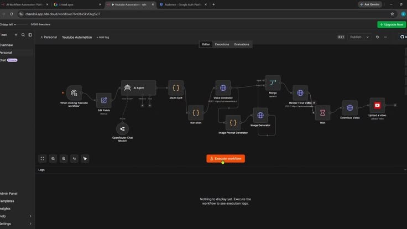The height and width of the screenshot is (229, 407).
Task: Switch to Audience Google Auth Platform tab
Action: click(183, 4)
